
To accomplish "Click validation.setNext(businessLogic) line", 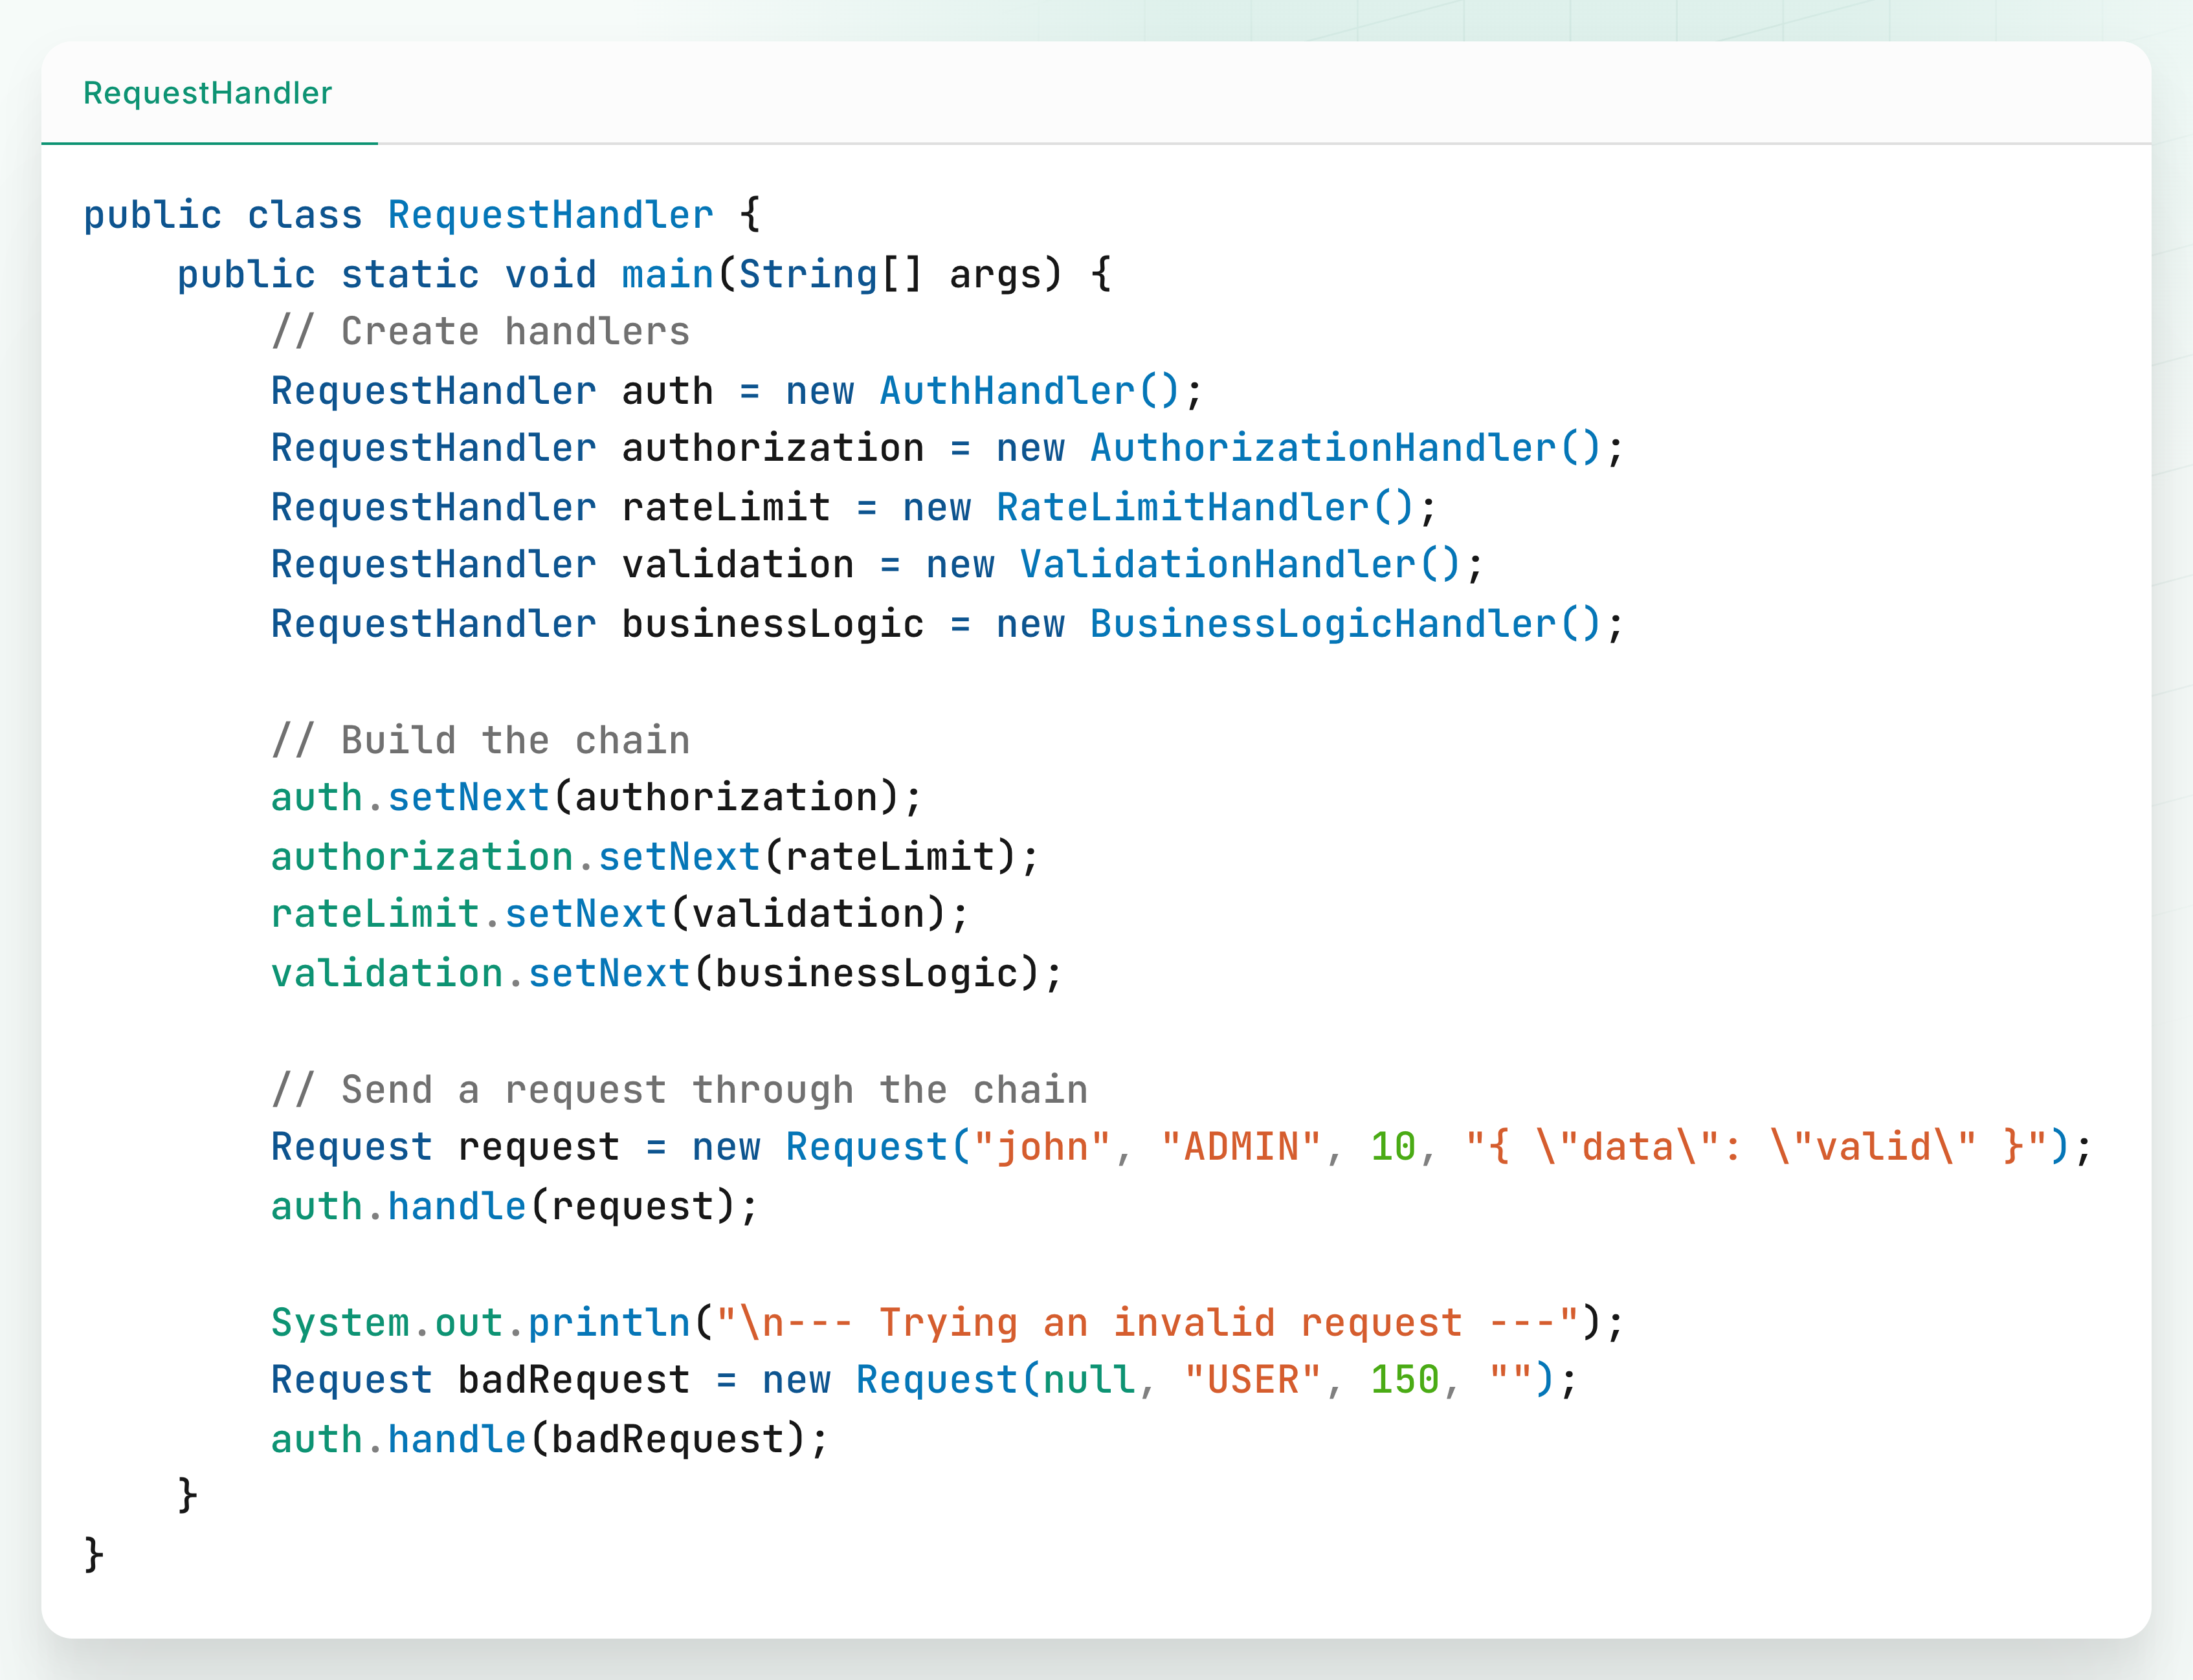I will (x=666, y=974).
